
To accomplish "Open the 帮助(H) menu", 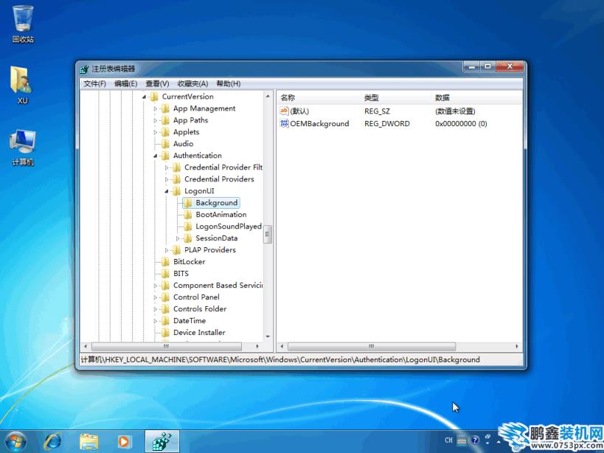I will tap(229, 83).
